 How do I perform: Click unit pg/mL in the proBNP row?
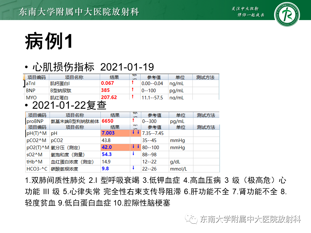coord(177,121)
